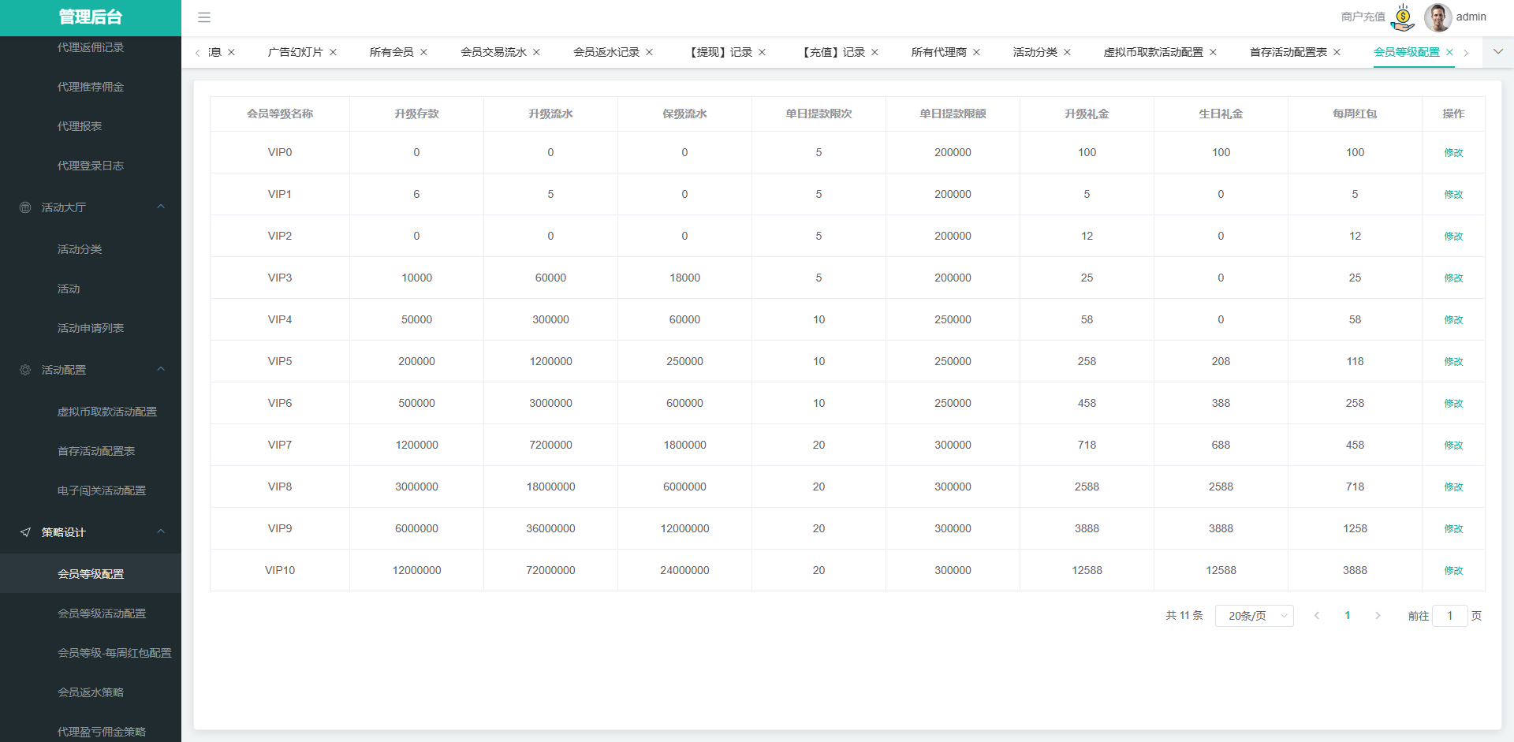Image resolution: width=1514 pixels, height=742 pixels.
Task: Open the admin avatar profile picture
Action: (x=1438, y=17)
